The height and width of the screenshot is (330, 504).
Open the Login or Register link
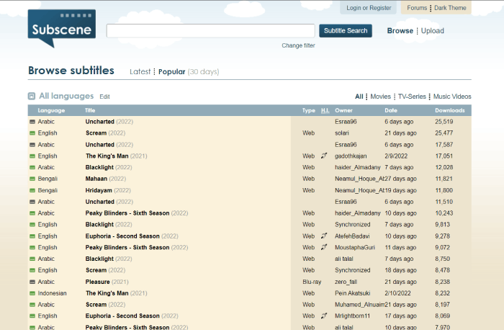coord(369,8)
